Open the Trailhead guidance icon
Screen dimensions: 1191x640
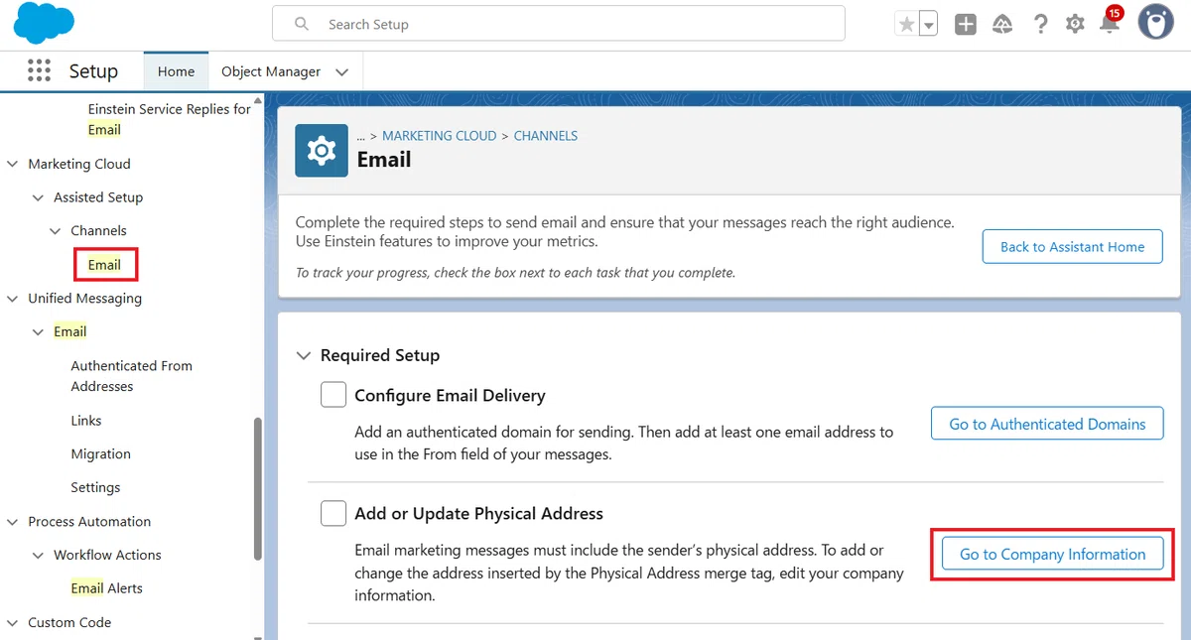click(1002, 24)
